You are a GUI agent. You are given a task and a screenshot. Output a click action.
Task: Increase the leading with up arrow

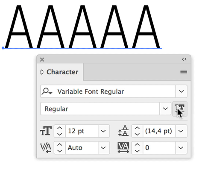tap(137, 128)
